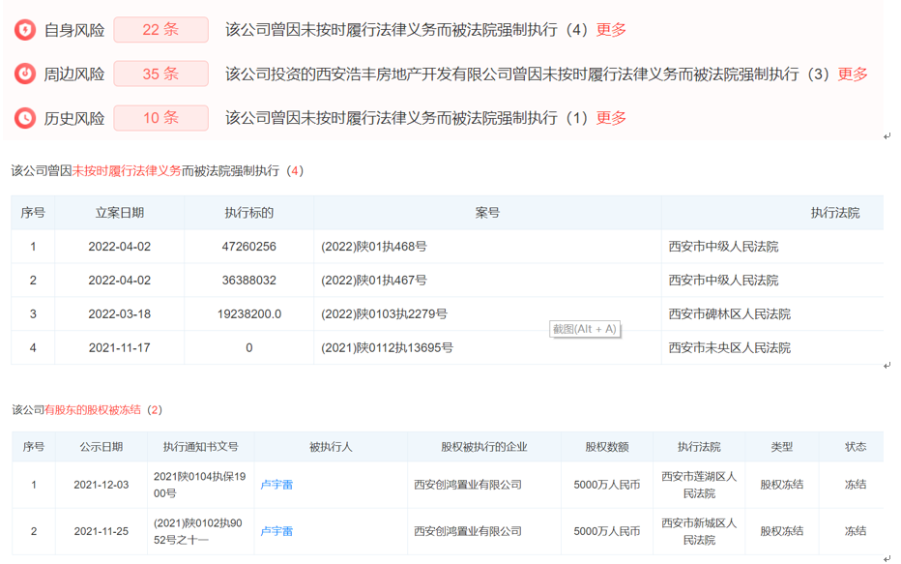Open 卢宇雷 link in frozen equity row 1
The width and height of the screenshot is (901, 564).
276,485
